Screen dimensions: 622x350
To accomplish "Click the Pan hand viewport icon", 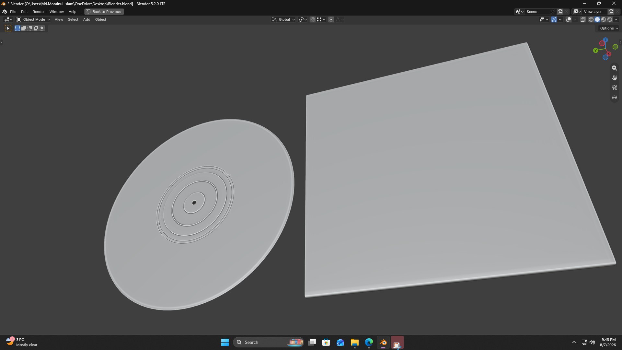I will (614, 78).
